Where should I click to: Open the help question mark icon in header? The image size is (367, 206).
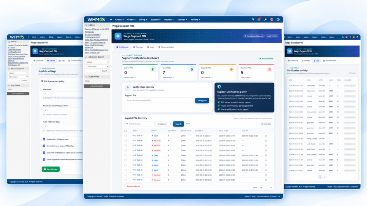tap(278, 20)
